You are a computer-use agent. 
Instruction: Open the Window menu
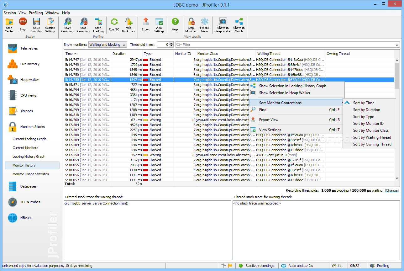[x=52, y=13]
